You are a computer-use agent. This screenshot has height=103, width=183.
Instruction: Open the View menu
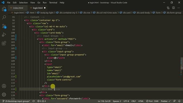(33, 3)
